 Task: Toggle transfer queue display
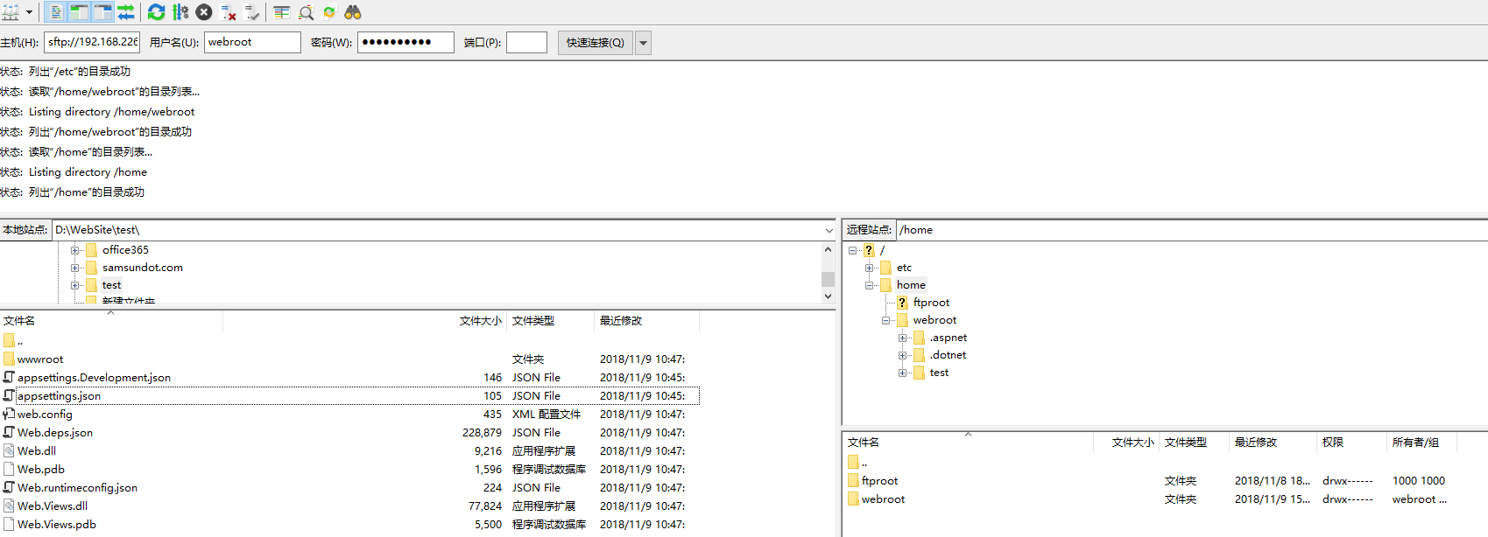(x=126, y=12)
